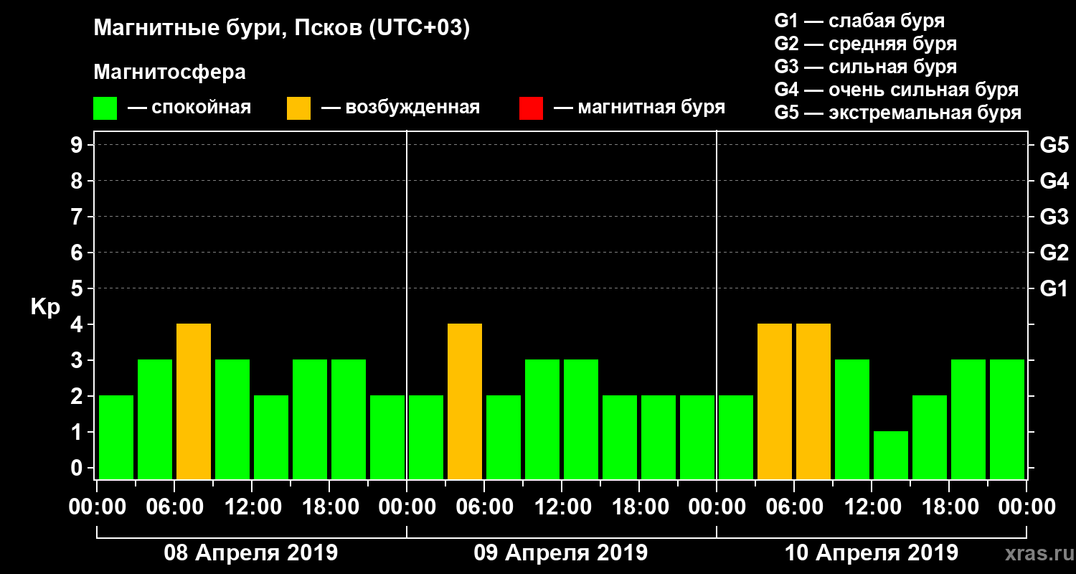Click the '10 Апреля 2019' date label
This screenshot has width=1076, height=574.
click(872, 553)
